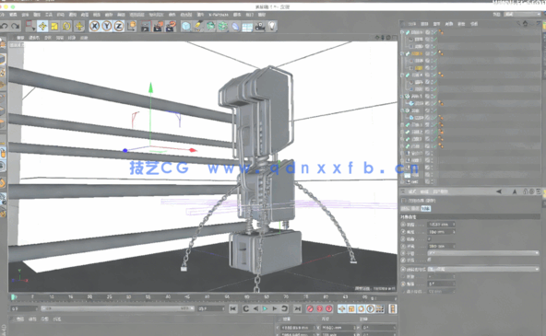Viewport: 546px width, 336px height.
Task: Click the maximize viewport icon at viewport top right
Action: pos(394,37)
